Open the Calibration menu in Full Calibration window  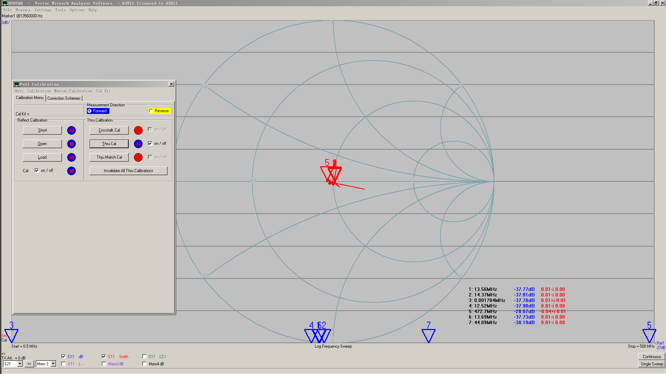(39, 91)
